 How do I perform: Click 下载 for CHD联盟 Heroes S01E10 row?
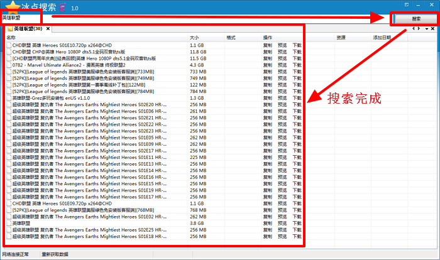click(x=297, y=45)
